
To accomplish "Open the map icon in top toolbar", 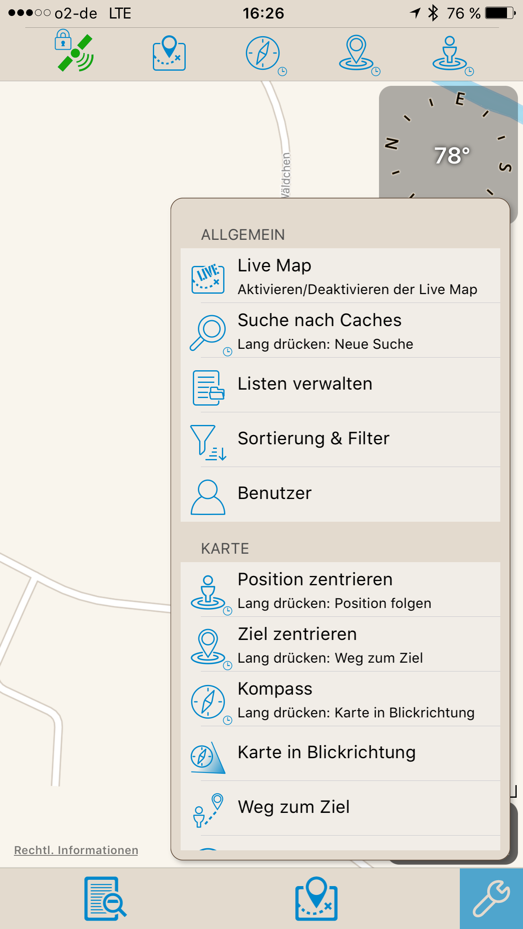I will [x=169, y=53].
